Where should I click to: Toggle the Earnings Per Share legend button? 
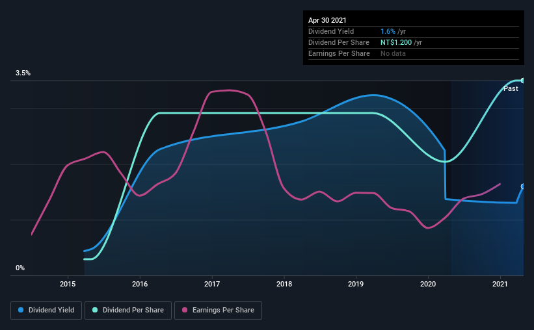tap(218, 311)
